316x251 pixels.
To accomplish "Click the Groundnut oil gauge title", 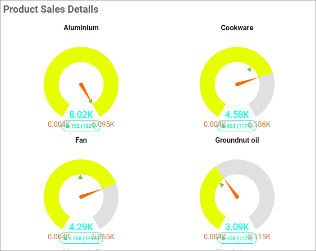I will tap(237, 140).
